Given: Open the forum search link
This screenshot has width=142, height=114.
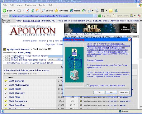Looking at the screenshot, I should coord(43,41).
